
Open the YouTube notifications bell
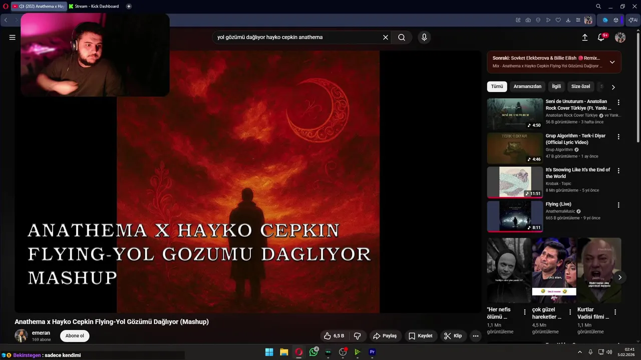(x=601, y=37)
